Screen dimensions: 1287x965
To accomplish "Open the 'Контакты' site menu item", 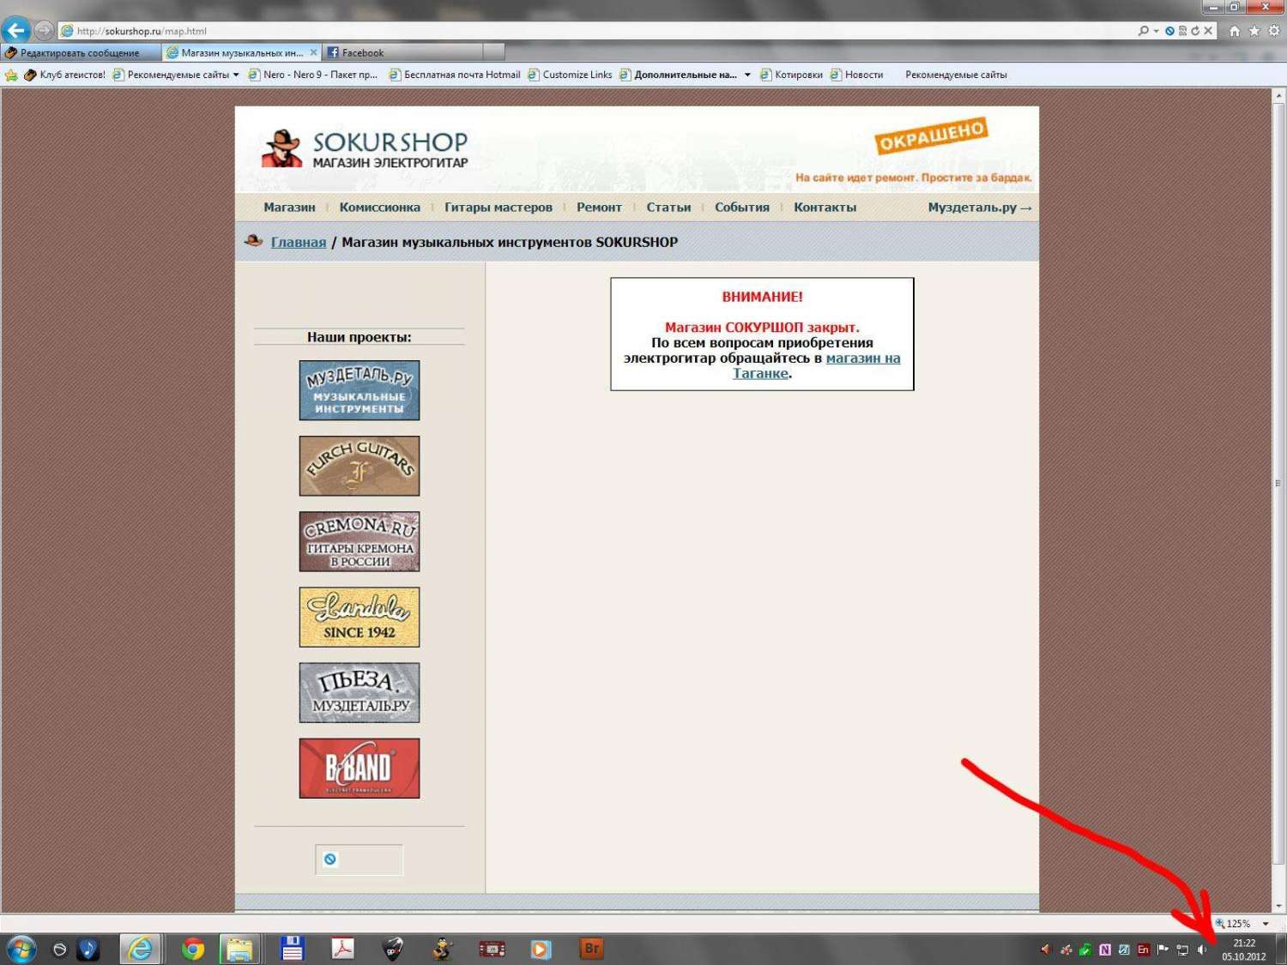I will point(825,207).
